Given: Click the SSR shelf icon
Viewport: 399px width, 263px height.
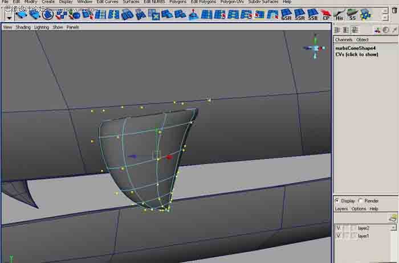Looking at the screenshot, I should (x=299, y=14).
